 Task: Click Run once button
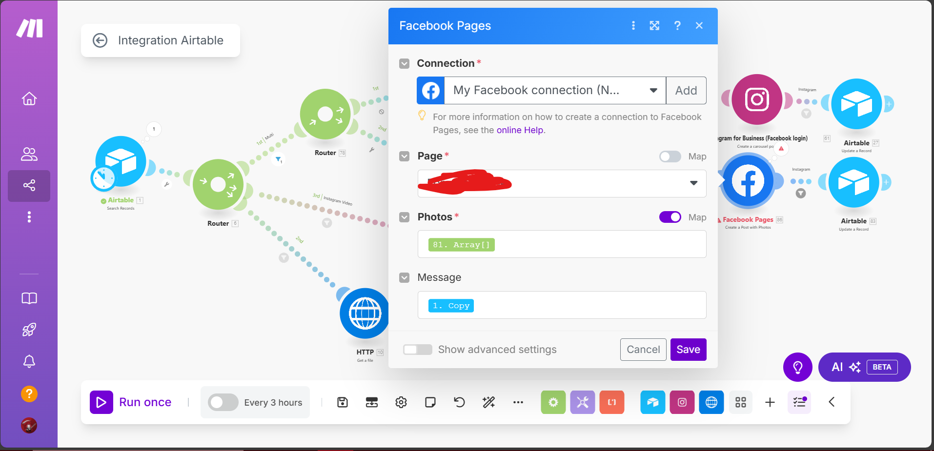131,402
